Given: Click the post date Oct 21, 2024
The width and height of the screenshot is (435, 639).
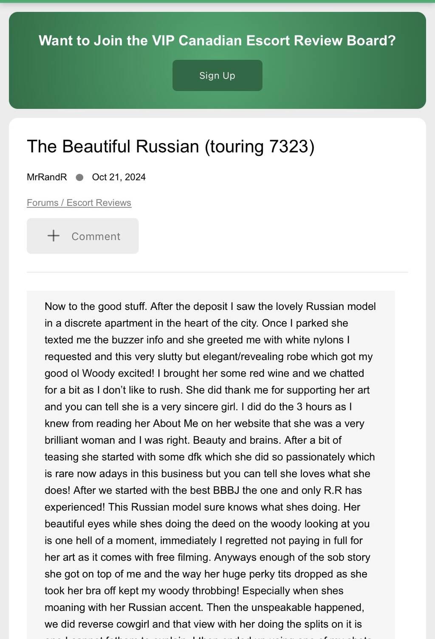Looking at the screenshot, I should (x=119, y=177).
